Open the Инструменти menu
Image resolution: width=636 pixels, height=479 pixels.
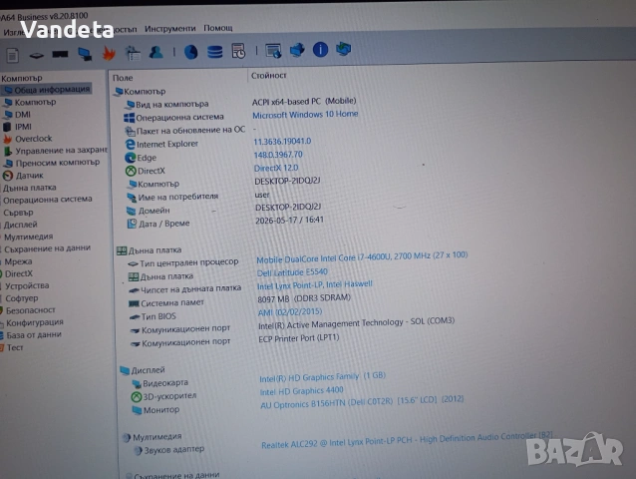pyautogui.click(x=169, y=28)
